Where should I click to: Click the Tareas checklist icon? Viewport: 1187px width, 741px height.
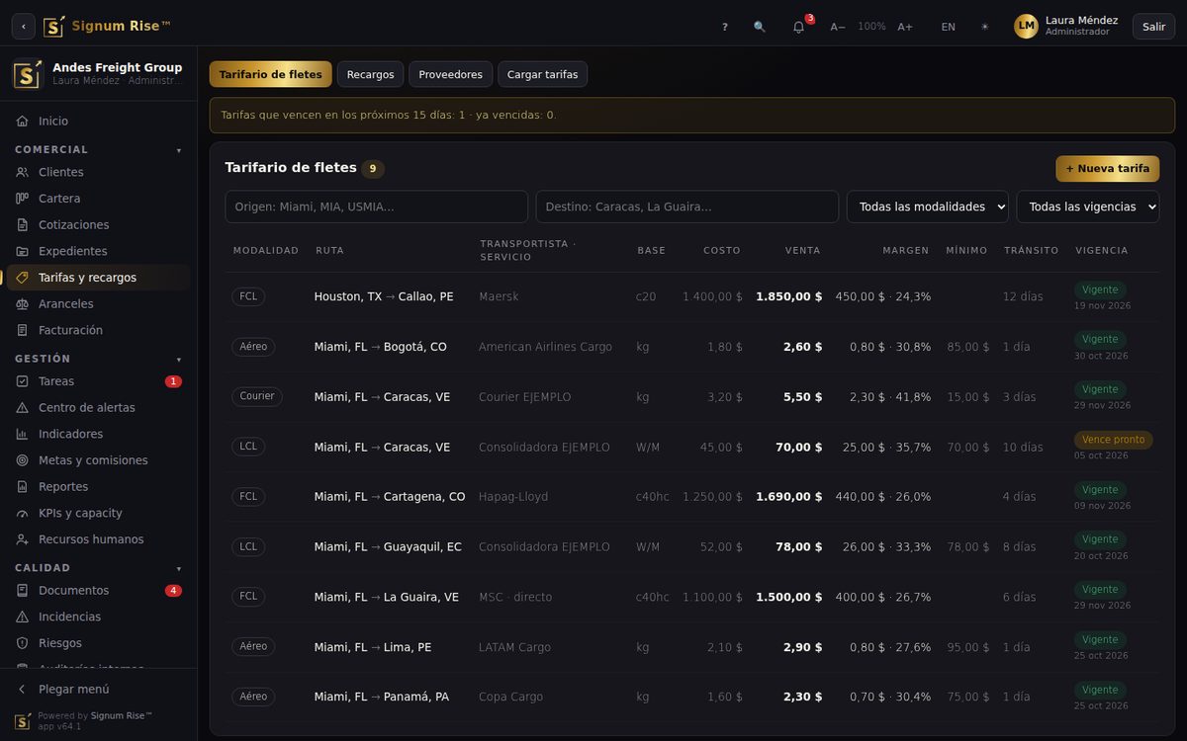[x=22, y=381]
